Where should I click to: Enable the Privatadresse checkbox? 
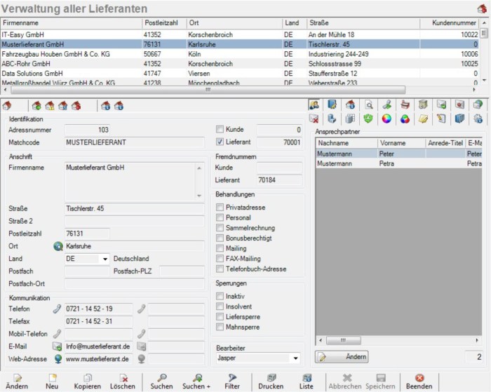(220, 208)
